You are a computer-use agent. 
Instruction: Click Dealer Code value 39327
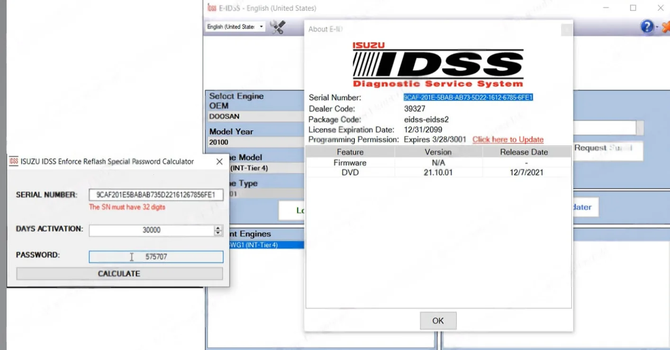coord(415,109)
